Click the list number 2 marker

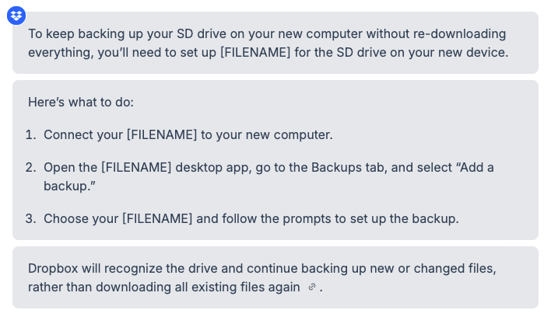pyautogui.click(x=30, y=167)
